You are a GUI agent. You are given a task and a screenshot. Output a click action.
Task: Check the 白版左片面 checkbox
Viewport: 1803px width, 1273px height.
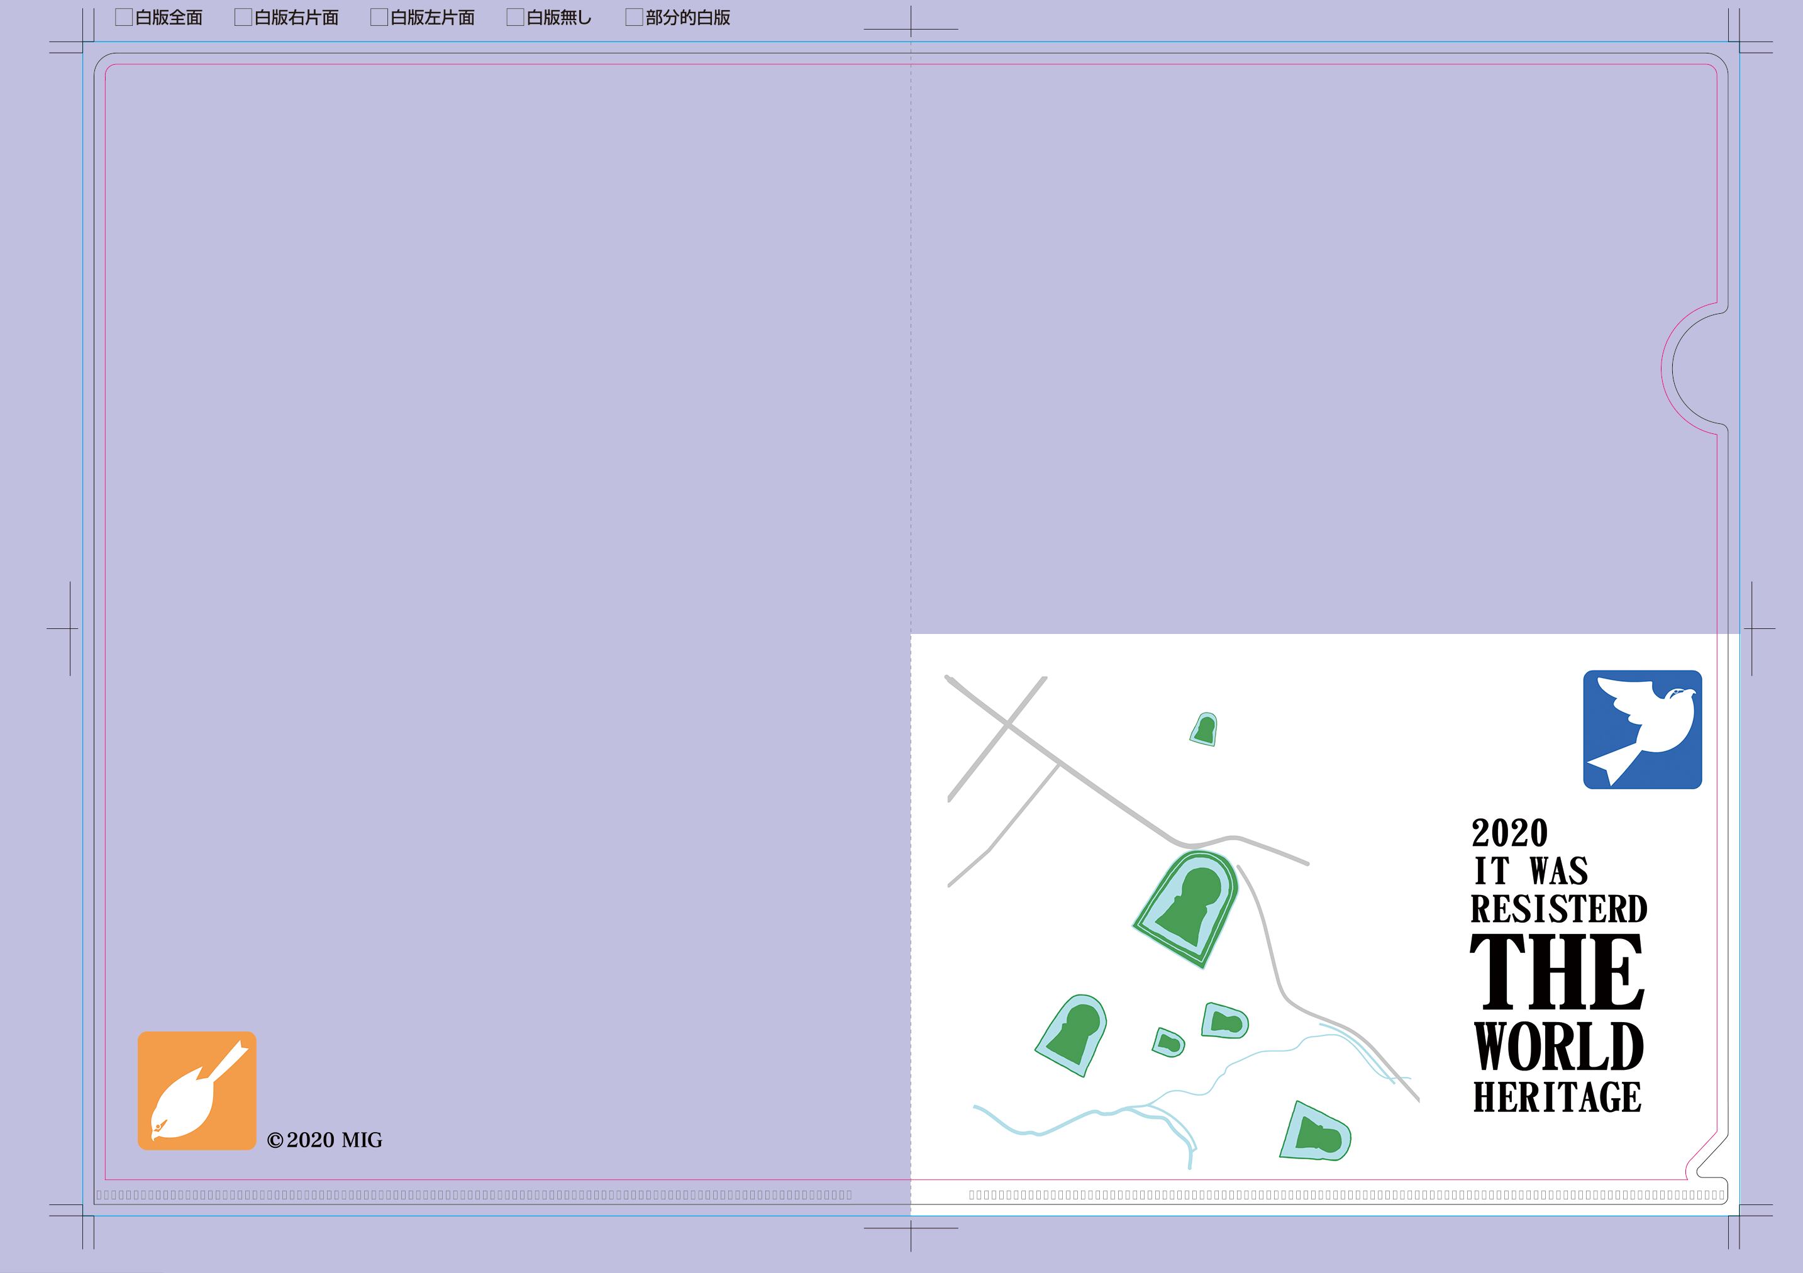click(379, 17)
